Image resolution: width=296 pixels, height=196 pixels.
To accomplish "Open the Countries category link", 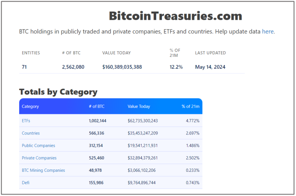I will pyautogui.click(x=31, y=133).
